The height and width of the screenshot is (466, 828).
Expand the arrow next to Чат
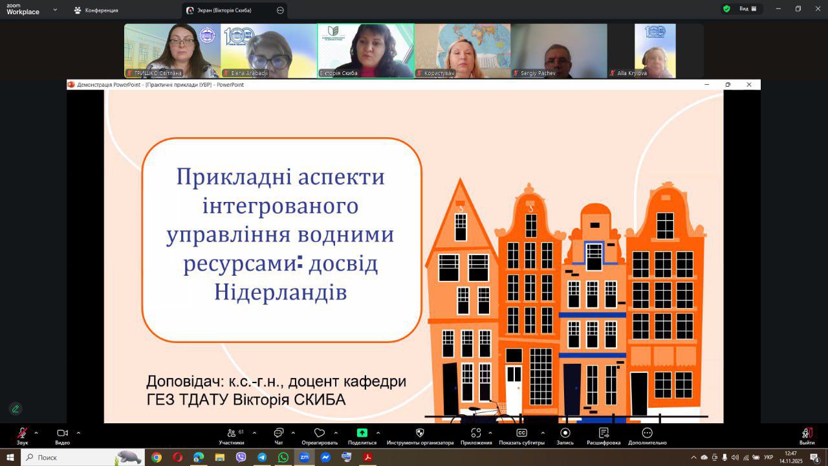(x=293, y=432)
